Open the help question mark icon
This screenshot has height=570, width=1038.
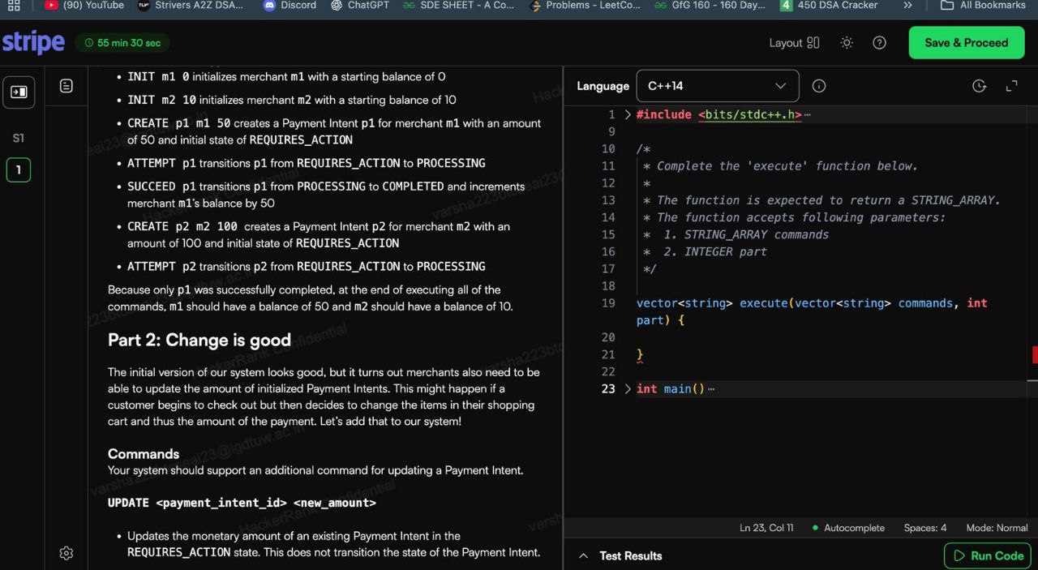[879, 43]
